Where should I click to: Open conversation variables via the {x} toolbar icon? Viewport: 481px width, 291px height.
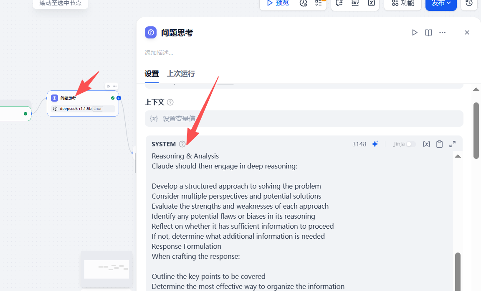371,3
